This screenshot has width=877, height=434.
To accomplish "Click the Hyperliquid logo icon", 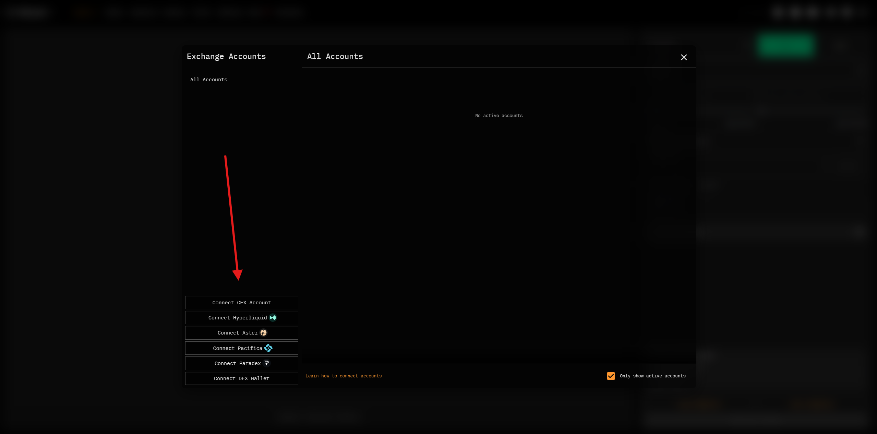I will 273,318.
